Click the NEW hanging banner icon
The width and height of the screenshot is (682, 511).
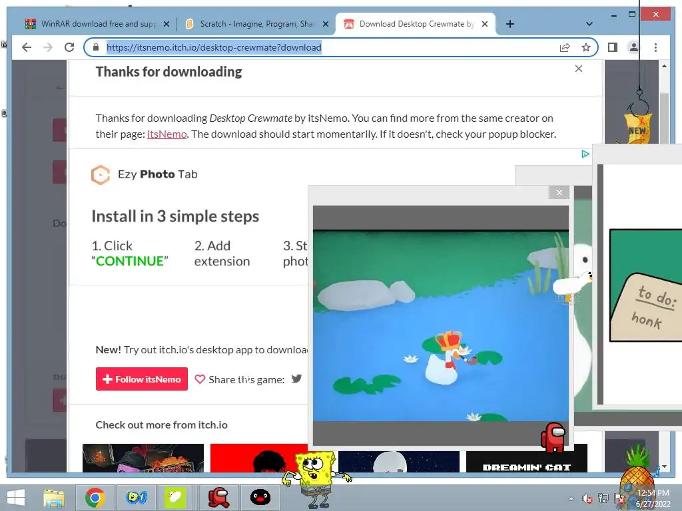637,128
